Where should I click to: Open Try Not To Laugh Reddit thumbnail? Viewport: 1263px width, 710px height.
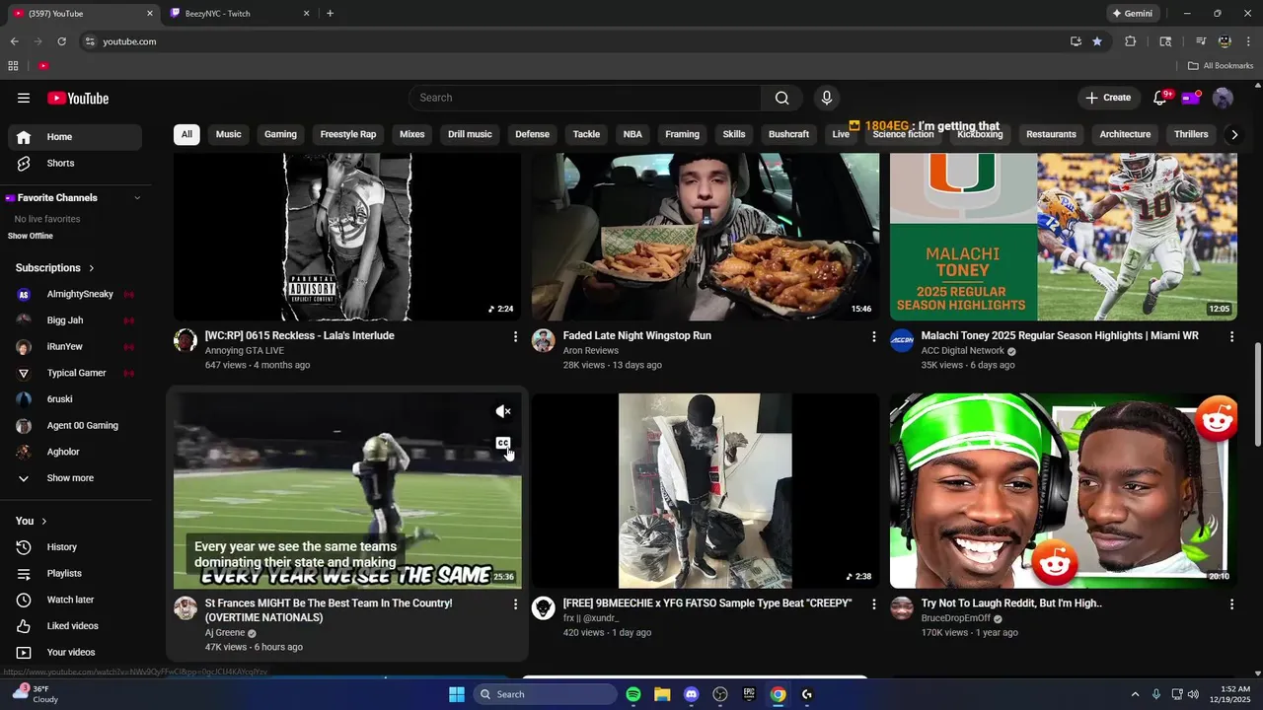tap(1064, 491)
